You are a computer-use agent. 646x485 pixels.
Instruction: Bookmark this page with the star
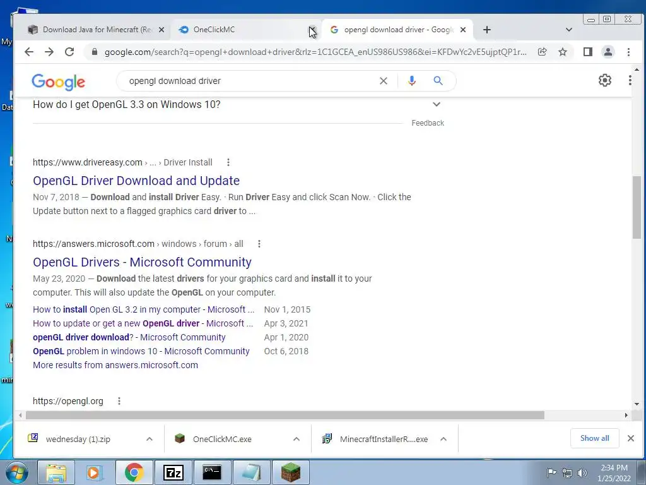[562, 52]
